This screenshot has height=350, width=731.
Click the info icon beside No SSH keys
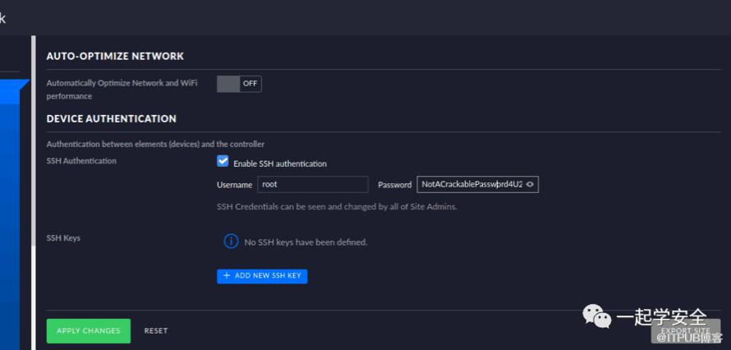pyautogui.click(x=231, y=242)
